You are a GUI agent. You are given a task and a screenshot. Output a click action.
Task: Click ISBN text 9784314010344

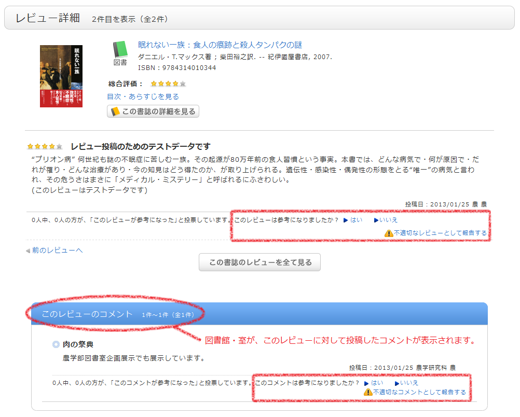[189, 67]
